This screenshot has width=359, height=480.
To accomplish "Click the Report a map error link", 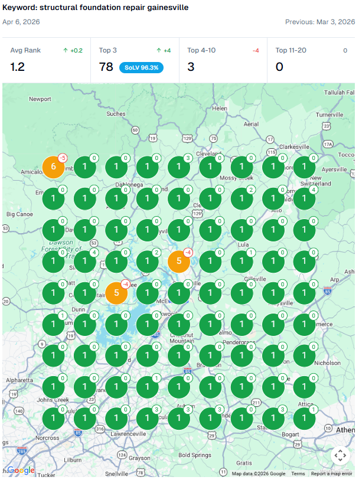I will click(x=331, y=474).
